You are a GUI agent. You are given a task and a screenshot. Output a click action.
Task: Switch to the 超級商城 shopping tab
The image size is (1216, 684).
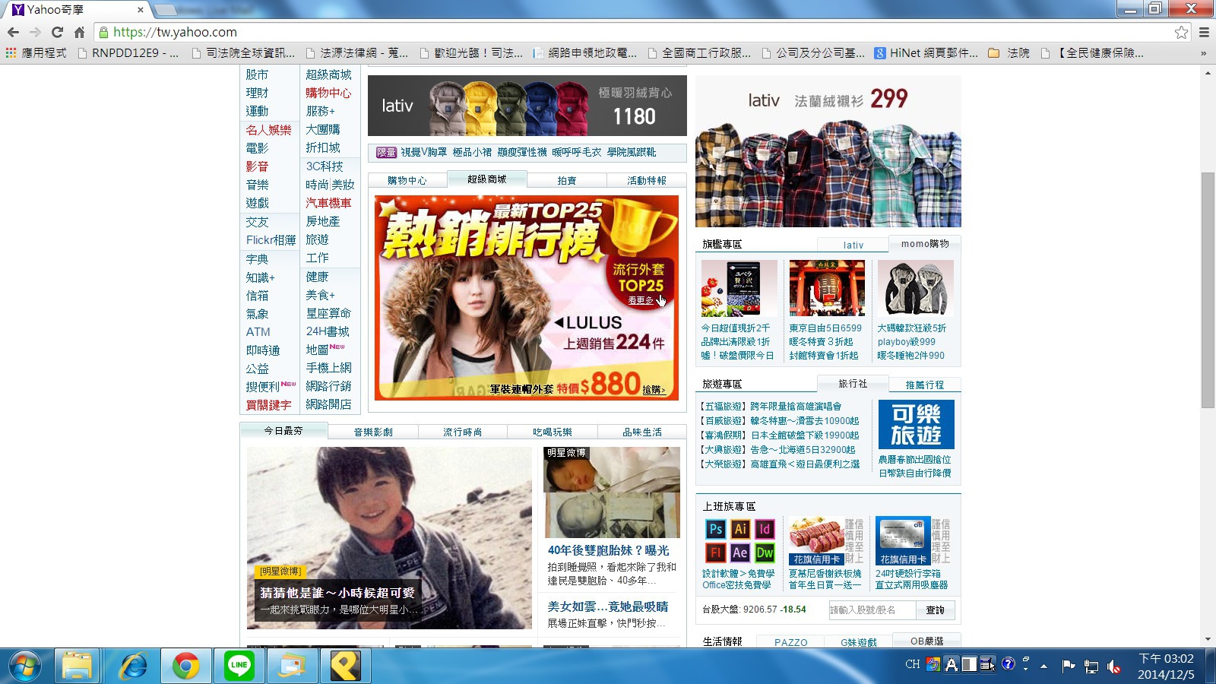[486, 179]
